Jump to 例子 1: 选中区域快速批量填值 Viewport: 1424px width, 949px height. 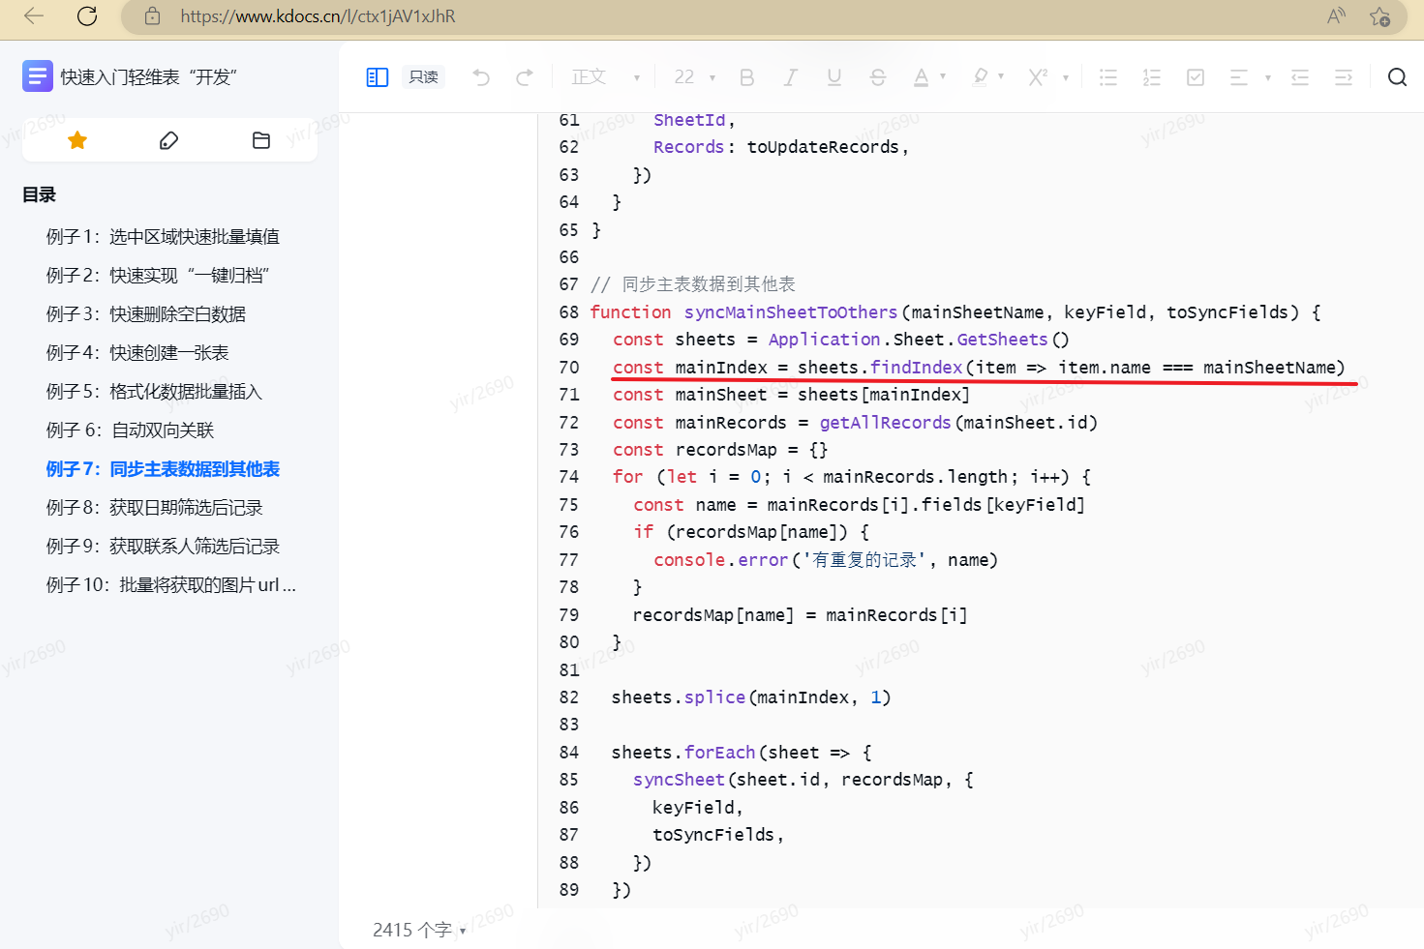tap(163, 237)
